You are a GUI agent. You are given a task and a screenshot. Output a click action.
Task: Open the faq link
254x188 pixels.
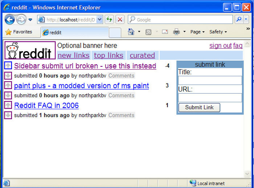238,46
